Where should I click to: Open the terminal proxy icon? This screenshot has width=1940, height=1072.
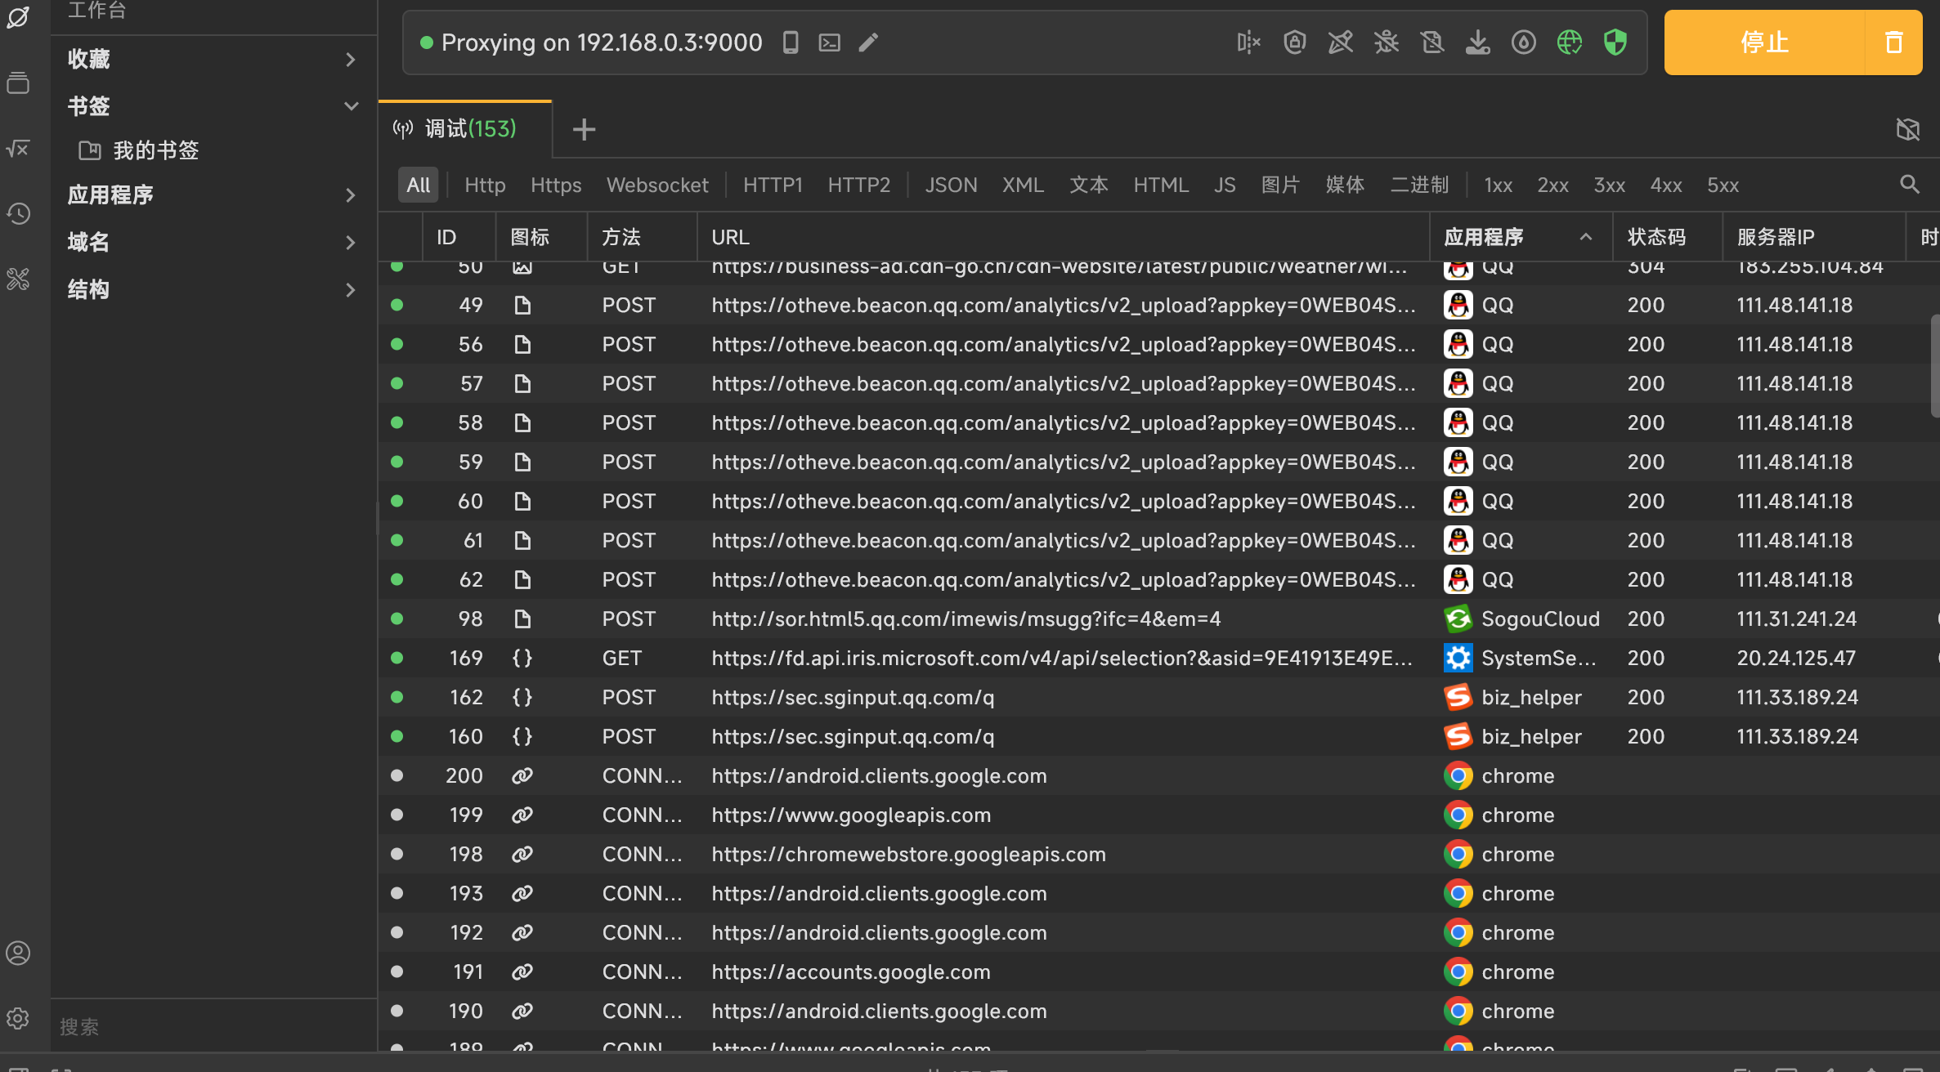(x=829, y=42)
